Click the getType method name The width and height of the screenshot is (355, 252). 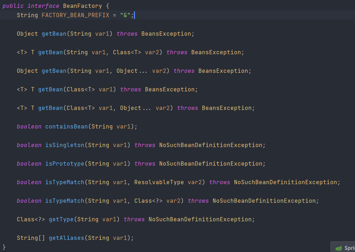pyautogui.click(x=61, y=220)
